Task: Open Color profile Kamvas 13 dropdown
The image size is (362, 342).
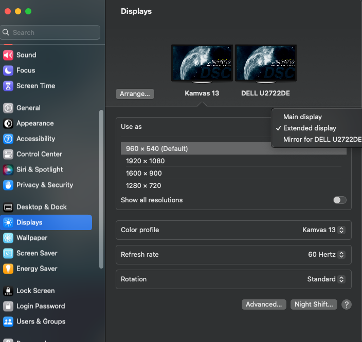Action: coord(323,230)
